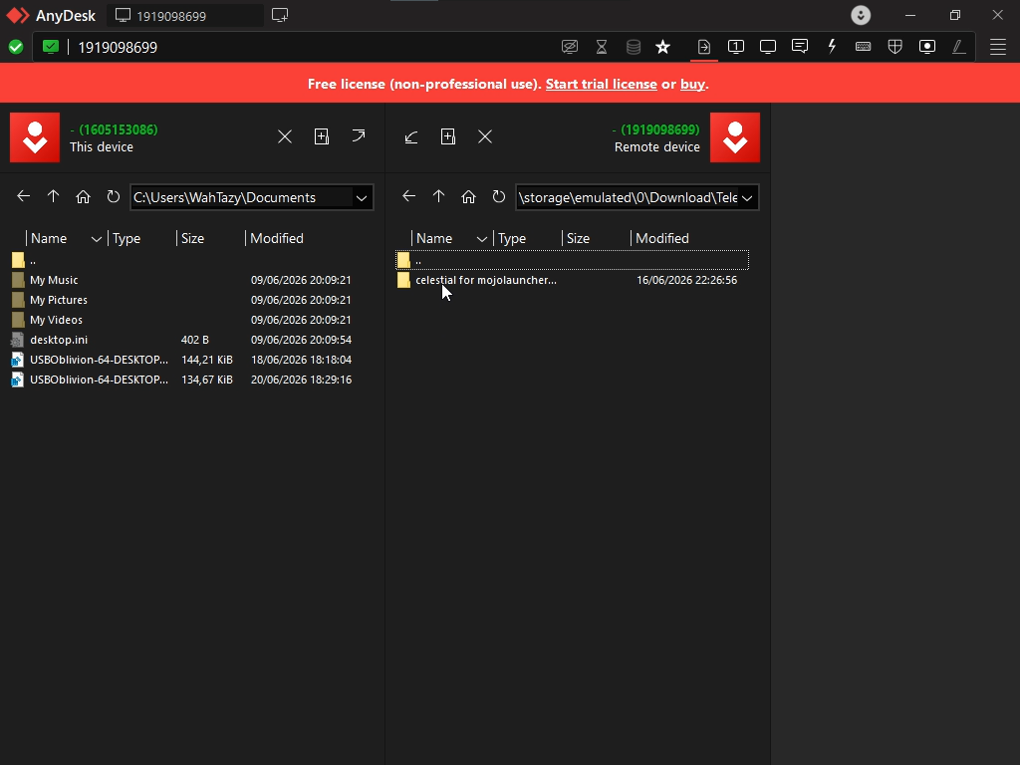Click the Remote device avatar icon

click(x=735, y=137)
